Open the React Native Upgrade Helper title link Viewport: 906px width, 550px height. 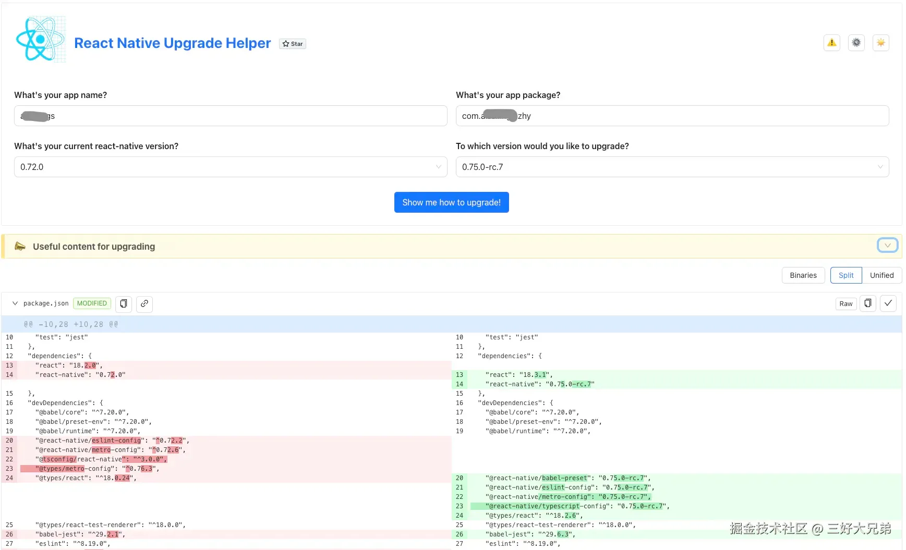click(172, 43)
